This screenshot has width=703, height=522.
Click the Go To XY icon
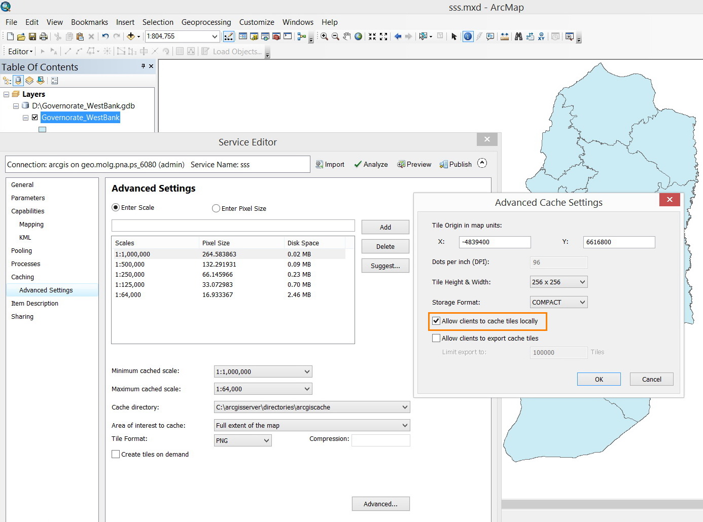[541, 36]
